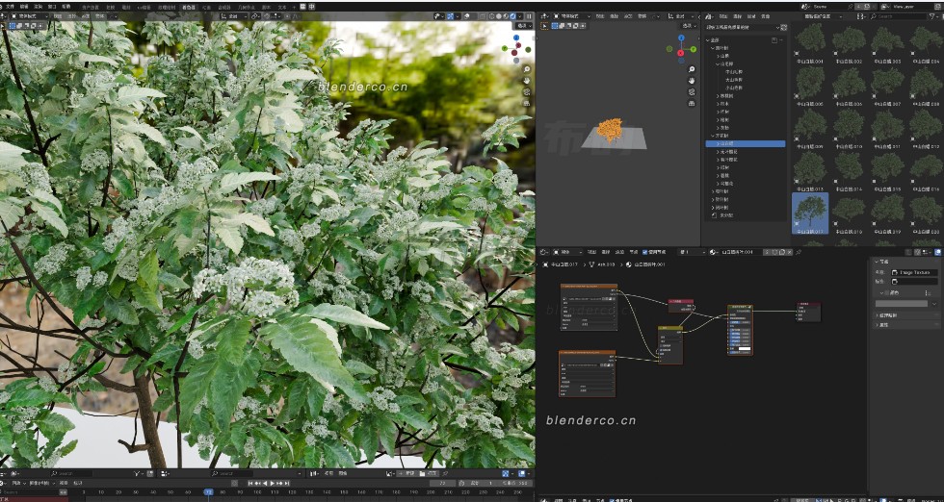Click the asset display mode icon
Viewport: 944px width, 502px height.
coord(860,16)
